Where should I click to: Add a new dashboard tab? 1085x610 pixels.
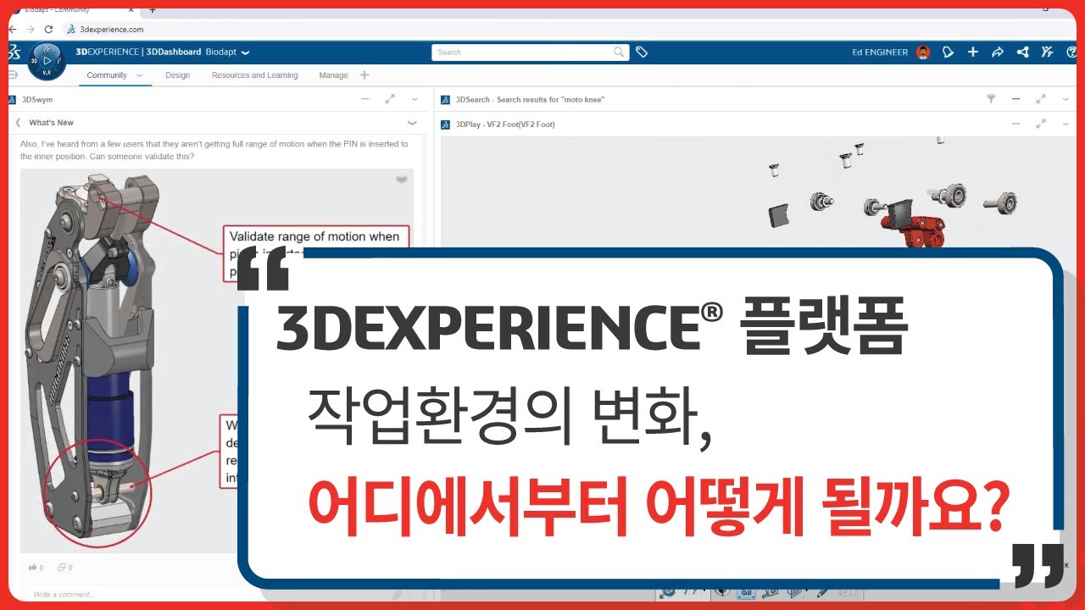point(364,75)
